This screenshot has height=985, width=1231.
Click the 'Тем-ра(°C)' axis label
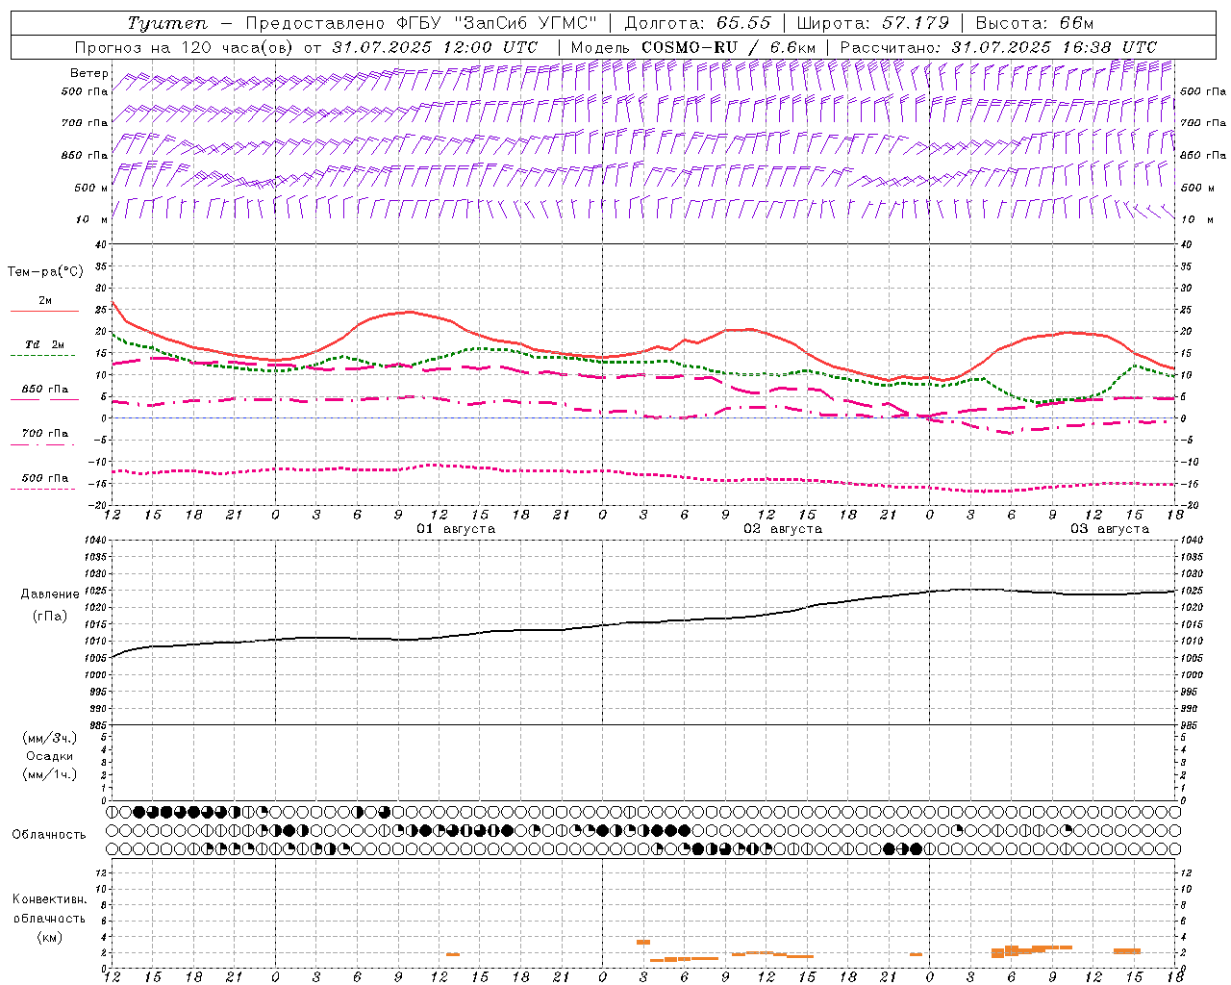tap(45, 272)
